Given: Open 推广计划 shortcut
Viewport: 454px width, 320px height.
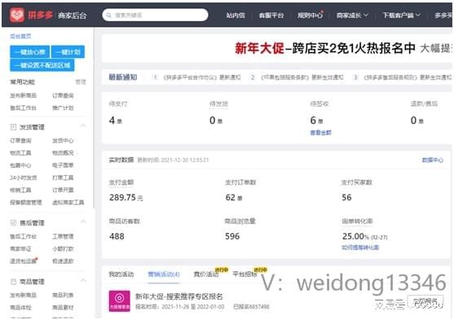Looking at the screenshot, I should click(63, 108).
